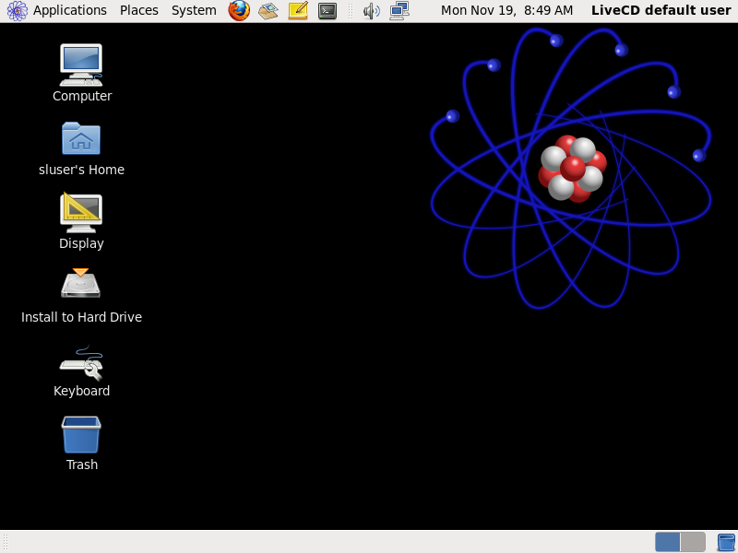The width and height of the screenshot is (738, 553).
Task: Select the Install to Hard Drive icon
Action: 81,285
